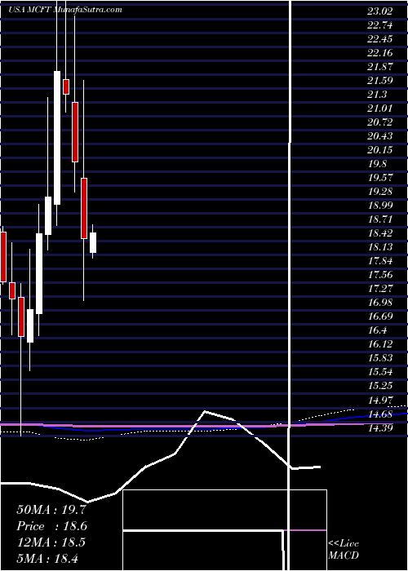Image resolution: width=408 pixels, height=571 pixels.
Task: Select the 17.84 price axis value
Action: (380, 261)
